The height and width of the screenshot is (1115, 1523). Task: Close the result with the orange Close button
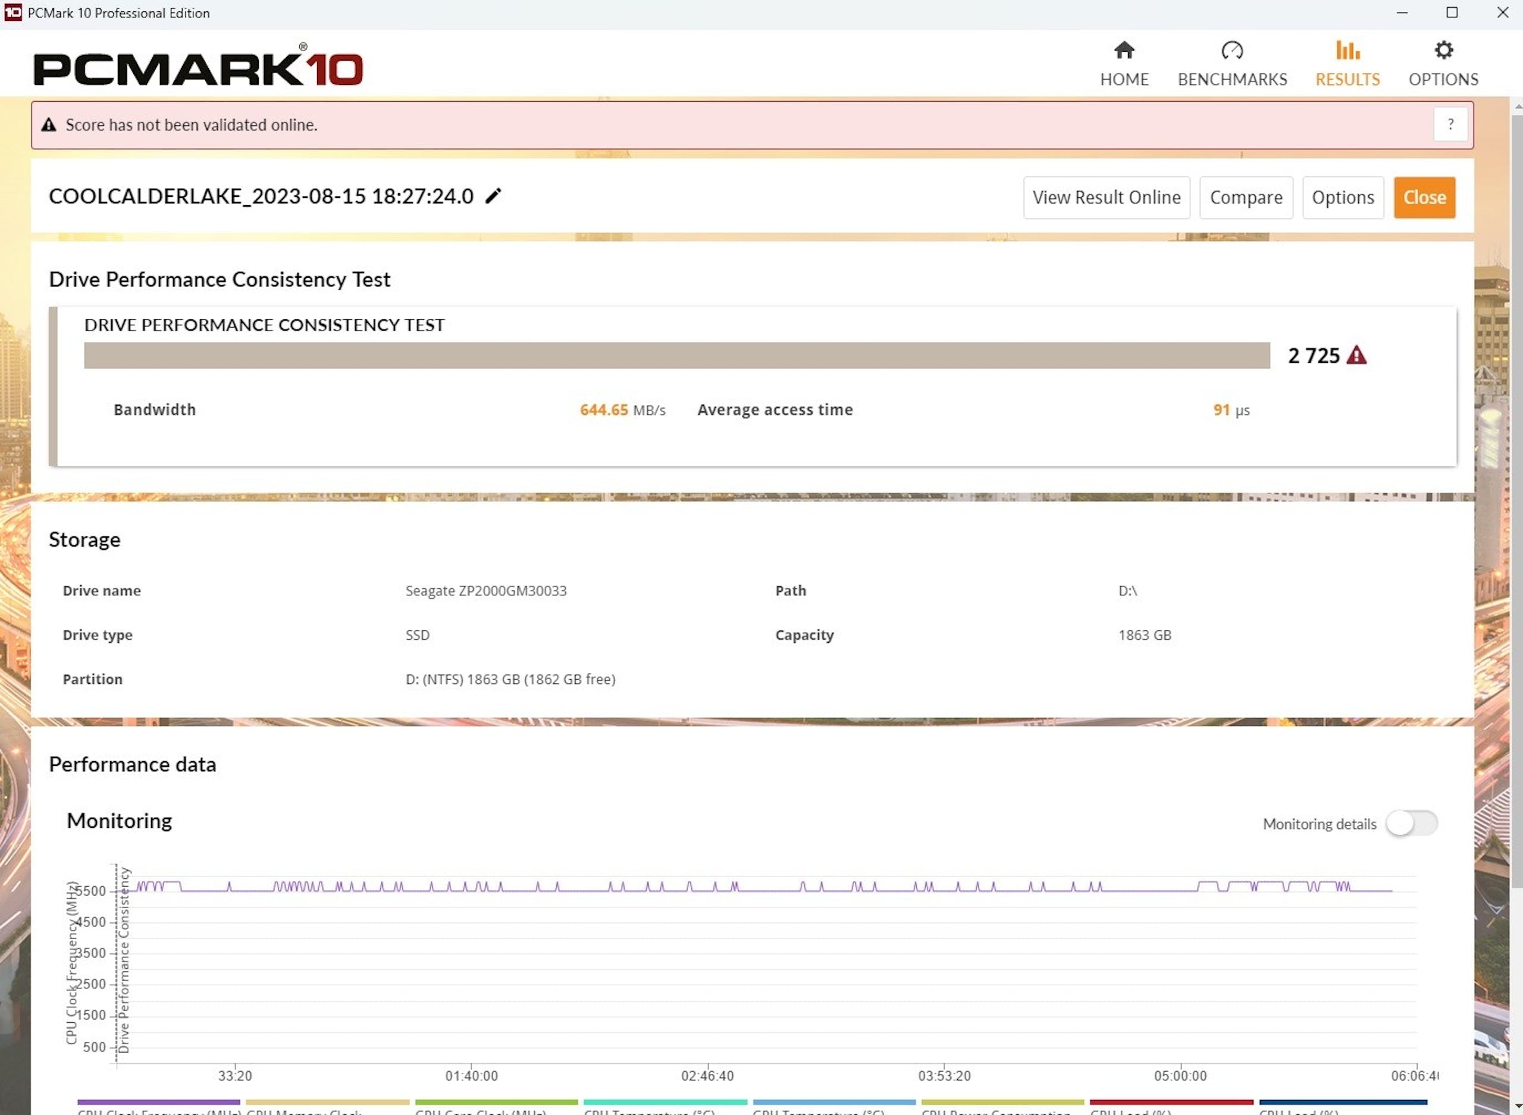1424,197
